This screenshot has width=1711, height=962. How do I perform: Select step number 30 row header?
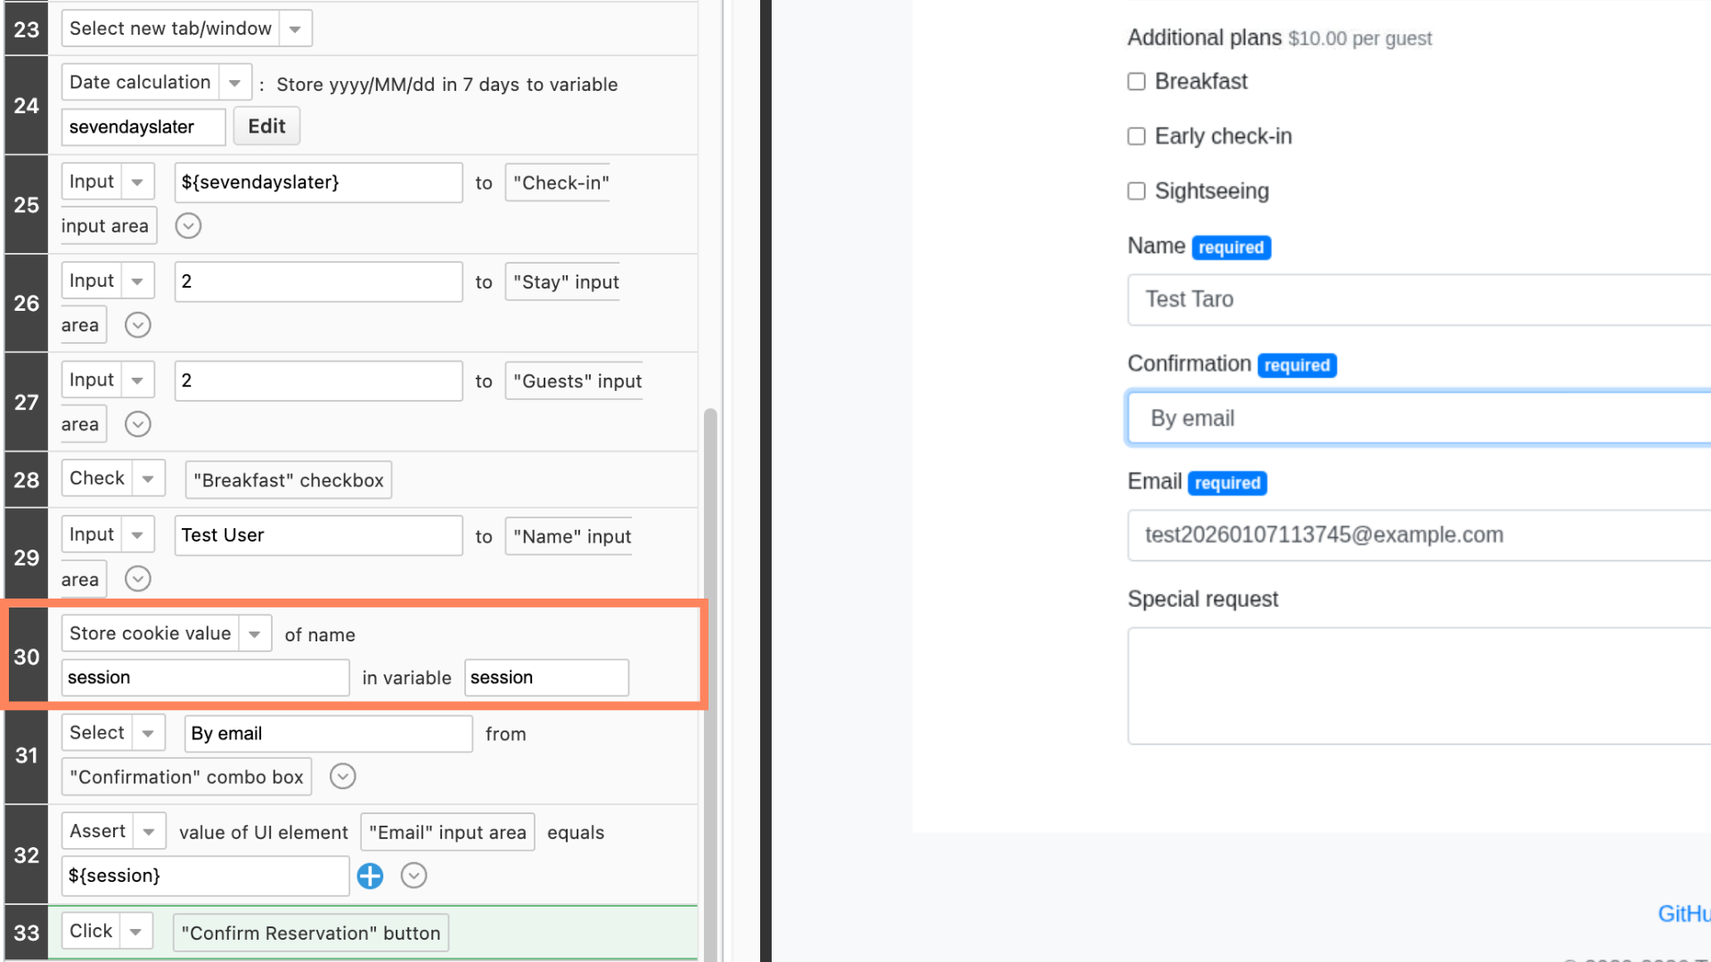[x=26, y=656]
